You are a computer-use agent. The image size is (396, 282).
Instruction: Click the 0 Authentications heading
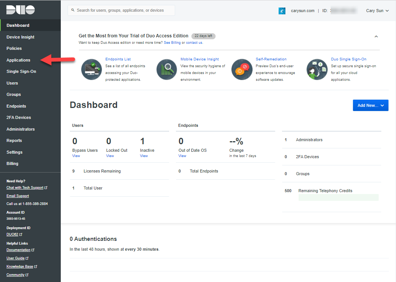coord(93,239)
